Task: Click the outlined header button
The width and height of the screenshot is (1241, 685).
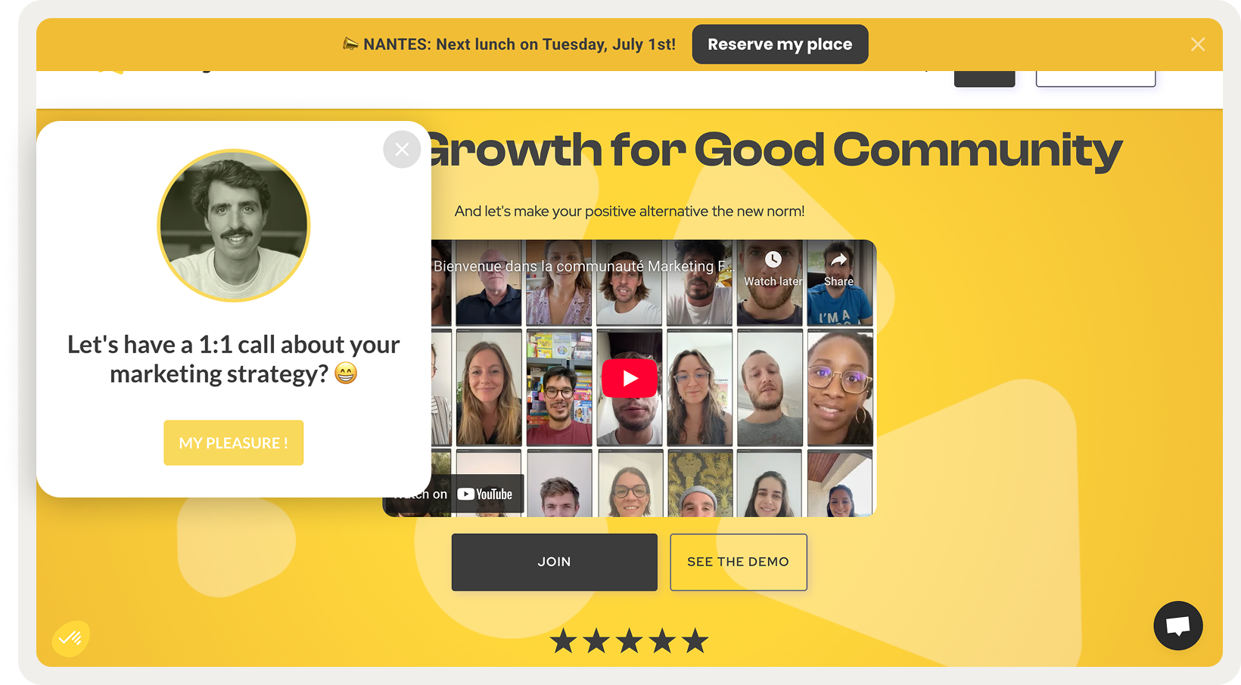Action: pos(1096,79)
